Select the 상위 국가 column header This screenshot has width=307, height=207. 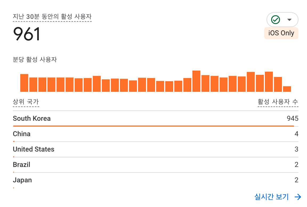(26, 102)
